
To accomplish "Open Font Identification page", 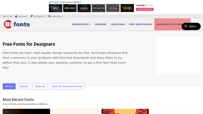I will [x=141, y=24].
